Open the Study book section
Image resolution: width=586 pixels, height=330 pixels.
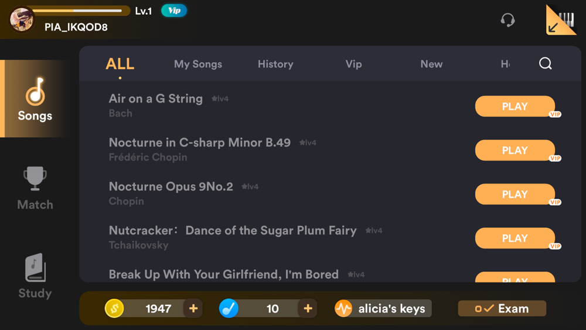click(x=35, y=277)
